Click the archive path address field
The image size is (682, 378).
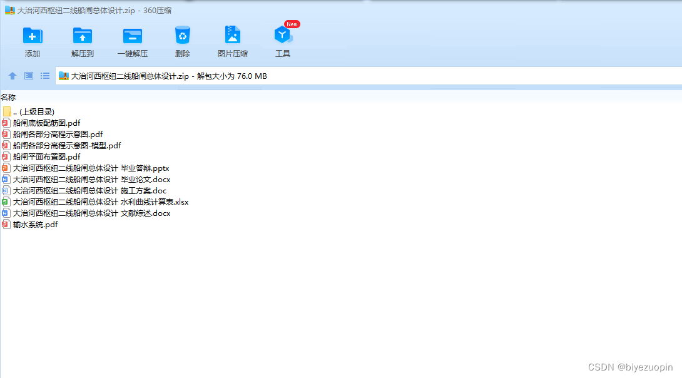point(369,76)
